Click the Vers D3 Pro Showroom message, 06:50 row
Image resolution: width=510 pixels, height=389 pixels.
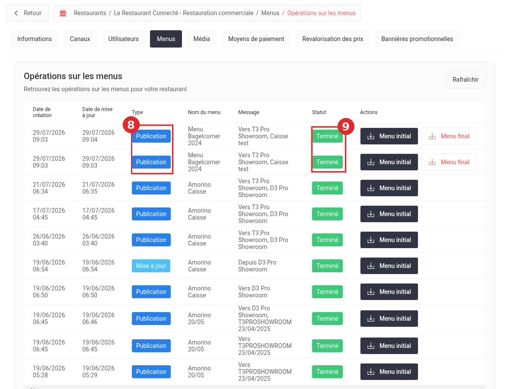coord(254,292)
